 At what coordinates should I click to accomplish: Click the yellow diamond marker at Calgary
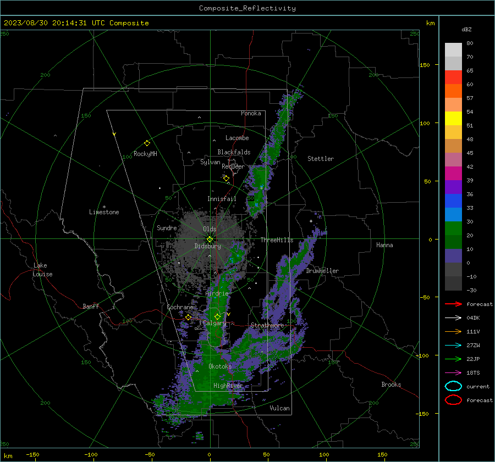pos(217,316)
